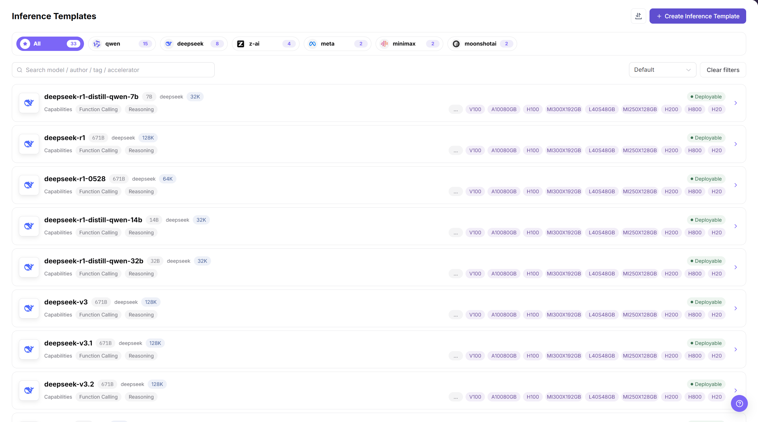Click H200 tag on deepseek-r1 row
This screenshot has height=422, width=758.
tap(671, 151)
